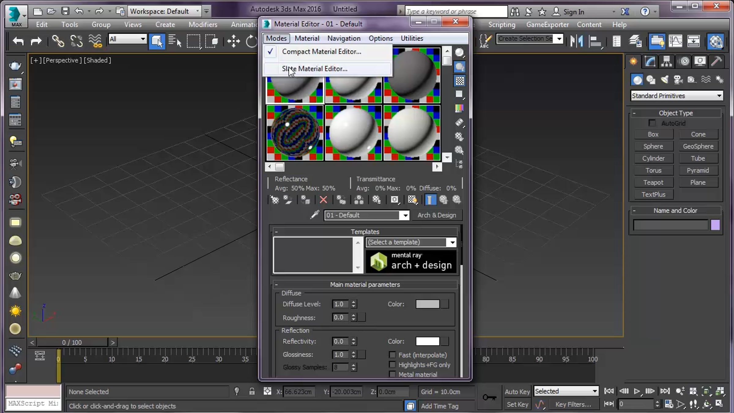The image size is (734, 413).
Task: Toggle the checkered background icon in Material Editor
Action: point(459,81)
